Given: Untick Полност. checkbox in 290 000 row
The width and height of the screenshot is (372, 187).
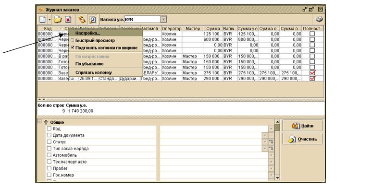Looking at the screenshot, I should [312, 78].
